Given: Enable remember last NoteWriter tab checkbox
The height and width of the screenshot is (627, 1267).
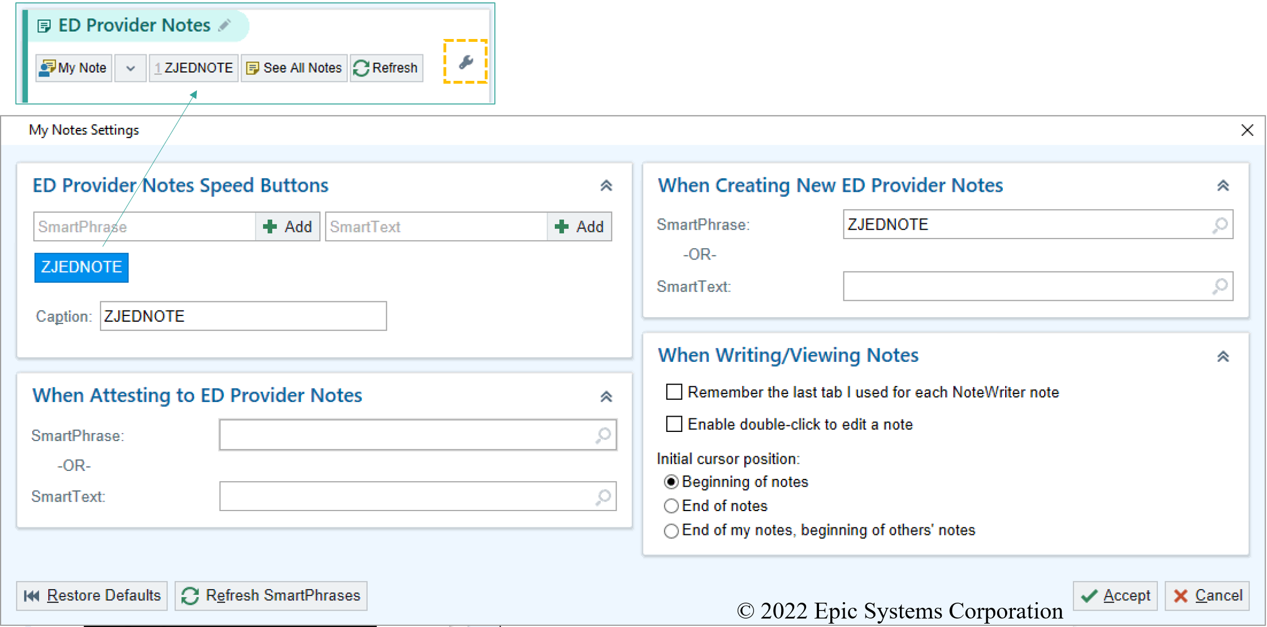Looking at the screenshot, I should (674, 392).
